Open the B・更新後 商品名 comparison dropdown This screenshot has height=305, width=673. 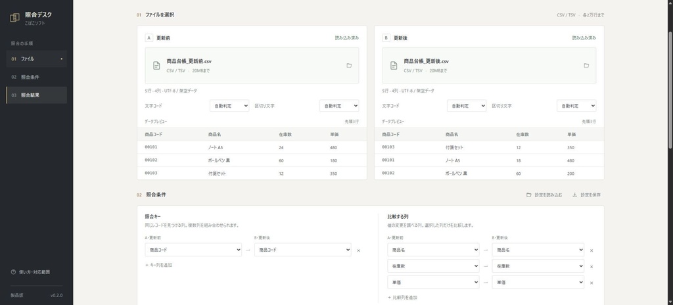click(x=538, y=250)
